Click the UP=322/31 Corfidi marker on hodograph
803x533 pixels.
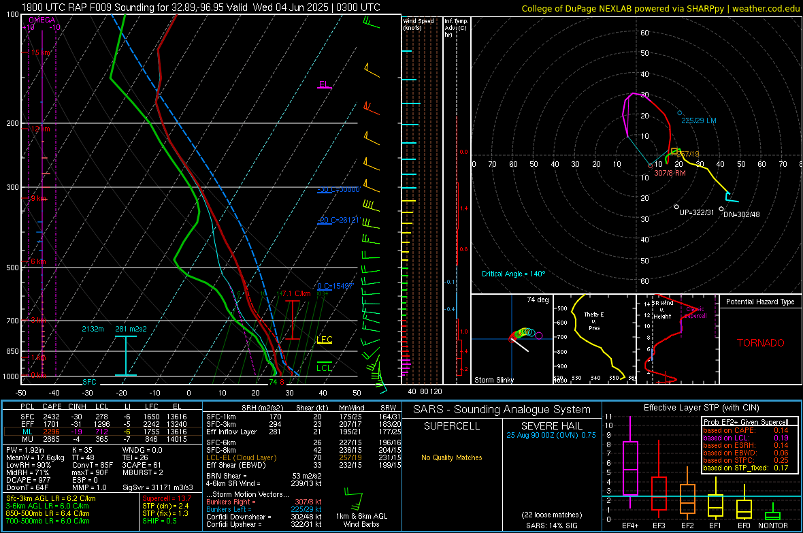tap(696, 212)
